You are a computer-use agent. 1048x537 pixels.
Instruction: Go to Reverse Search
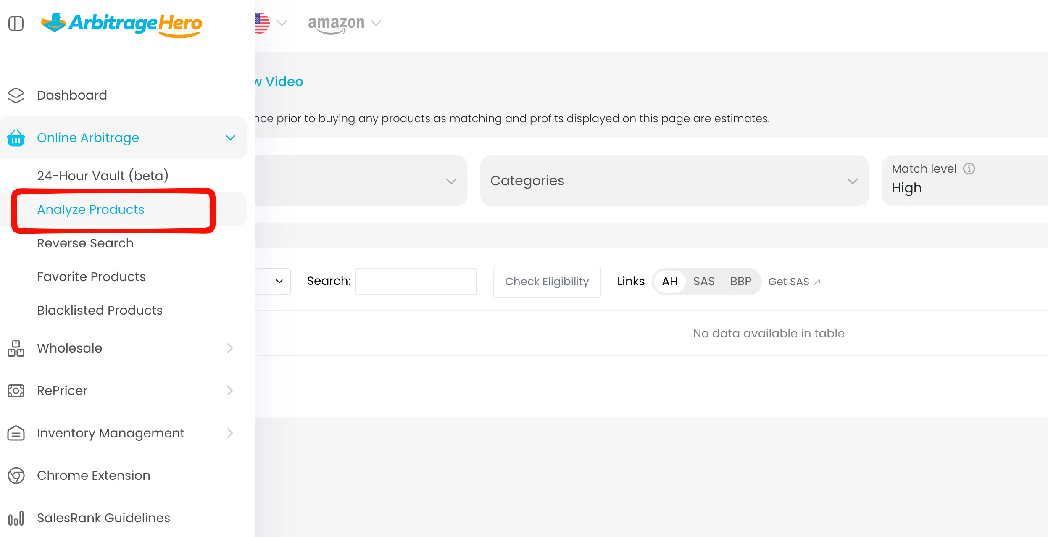85,243
